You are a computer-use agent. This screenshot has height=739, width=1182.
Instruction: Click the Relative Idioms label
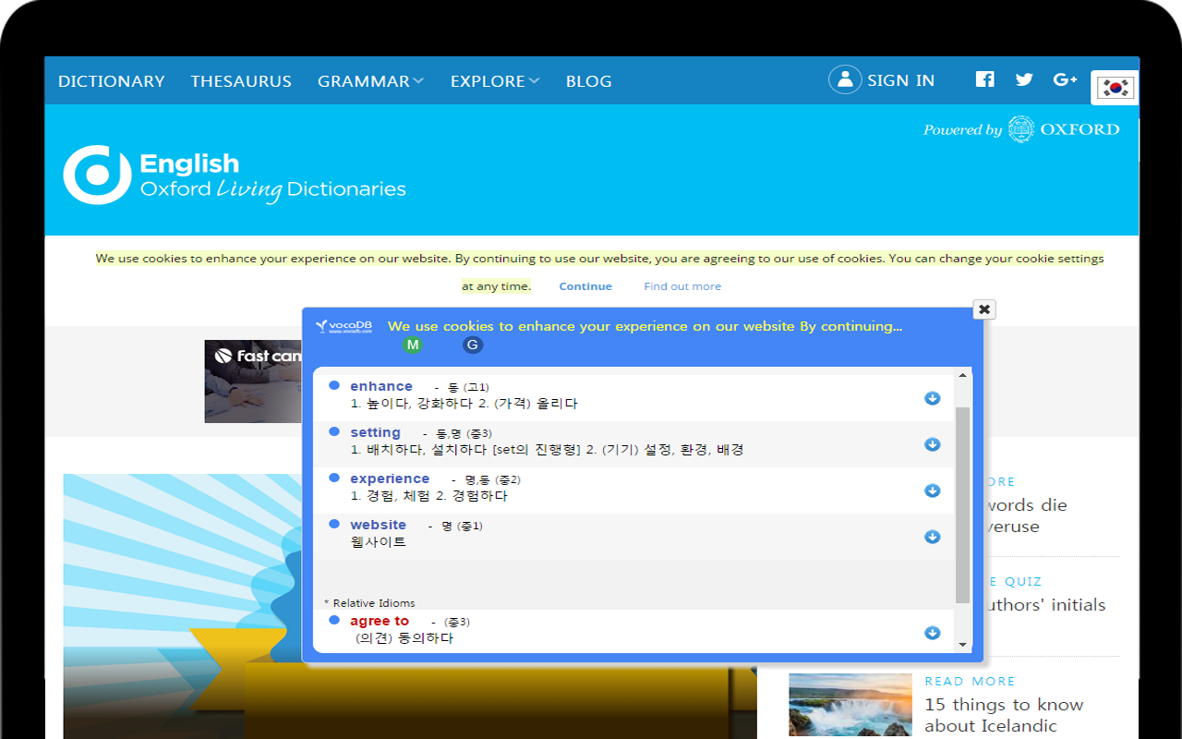coord(369,603)
